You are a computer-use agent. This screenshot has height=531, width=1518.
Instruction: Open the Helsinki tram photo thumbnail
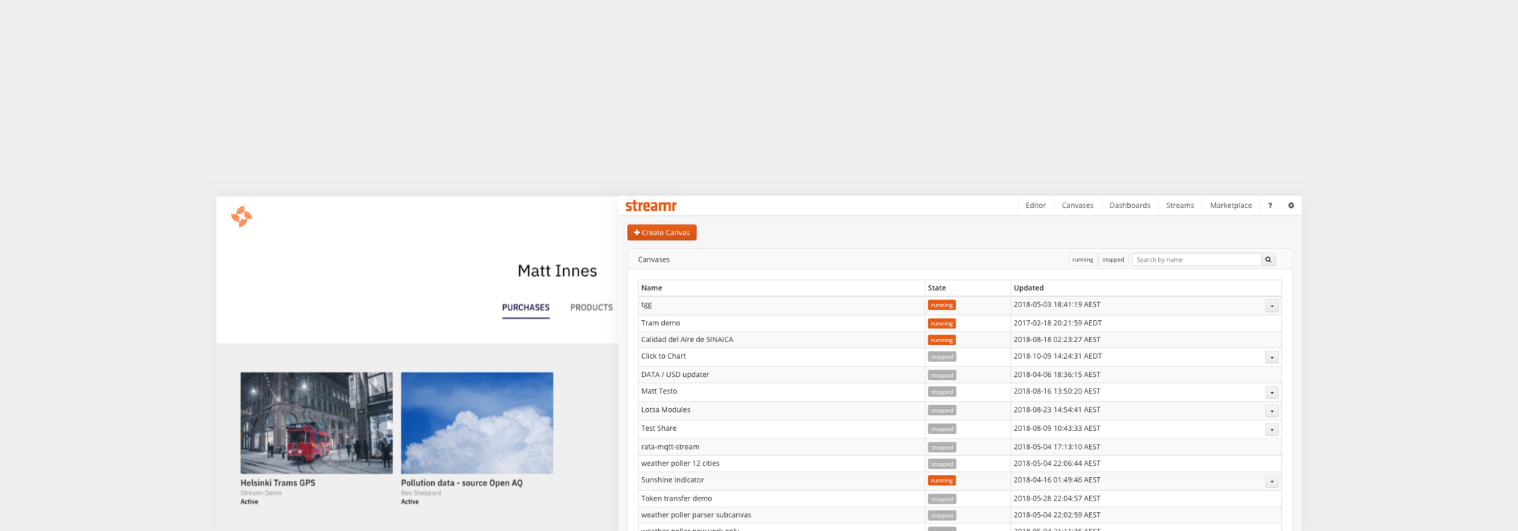[x=317, y=423]
